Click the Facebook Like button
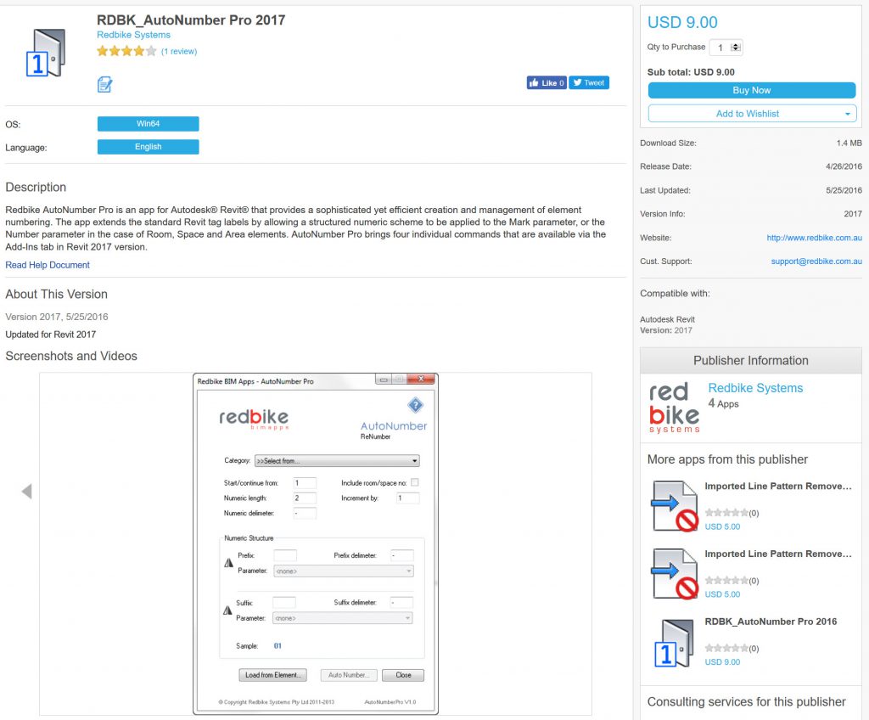The image size is (869, 720). (546, 83)
